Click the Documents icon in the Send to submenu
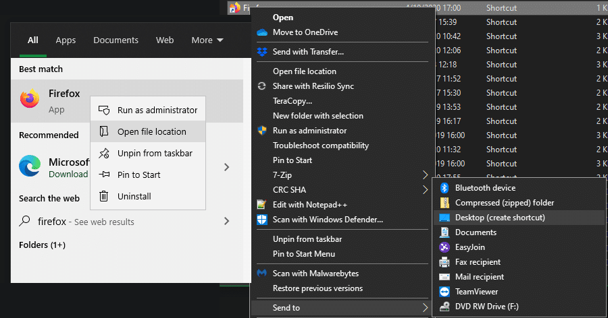 click(x=445, y=232)
